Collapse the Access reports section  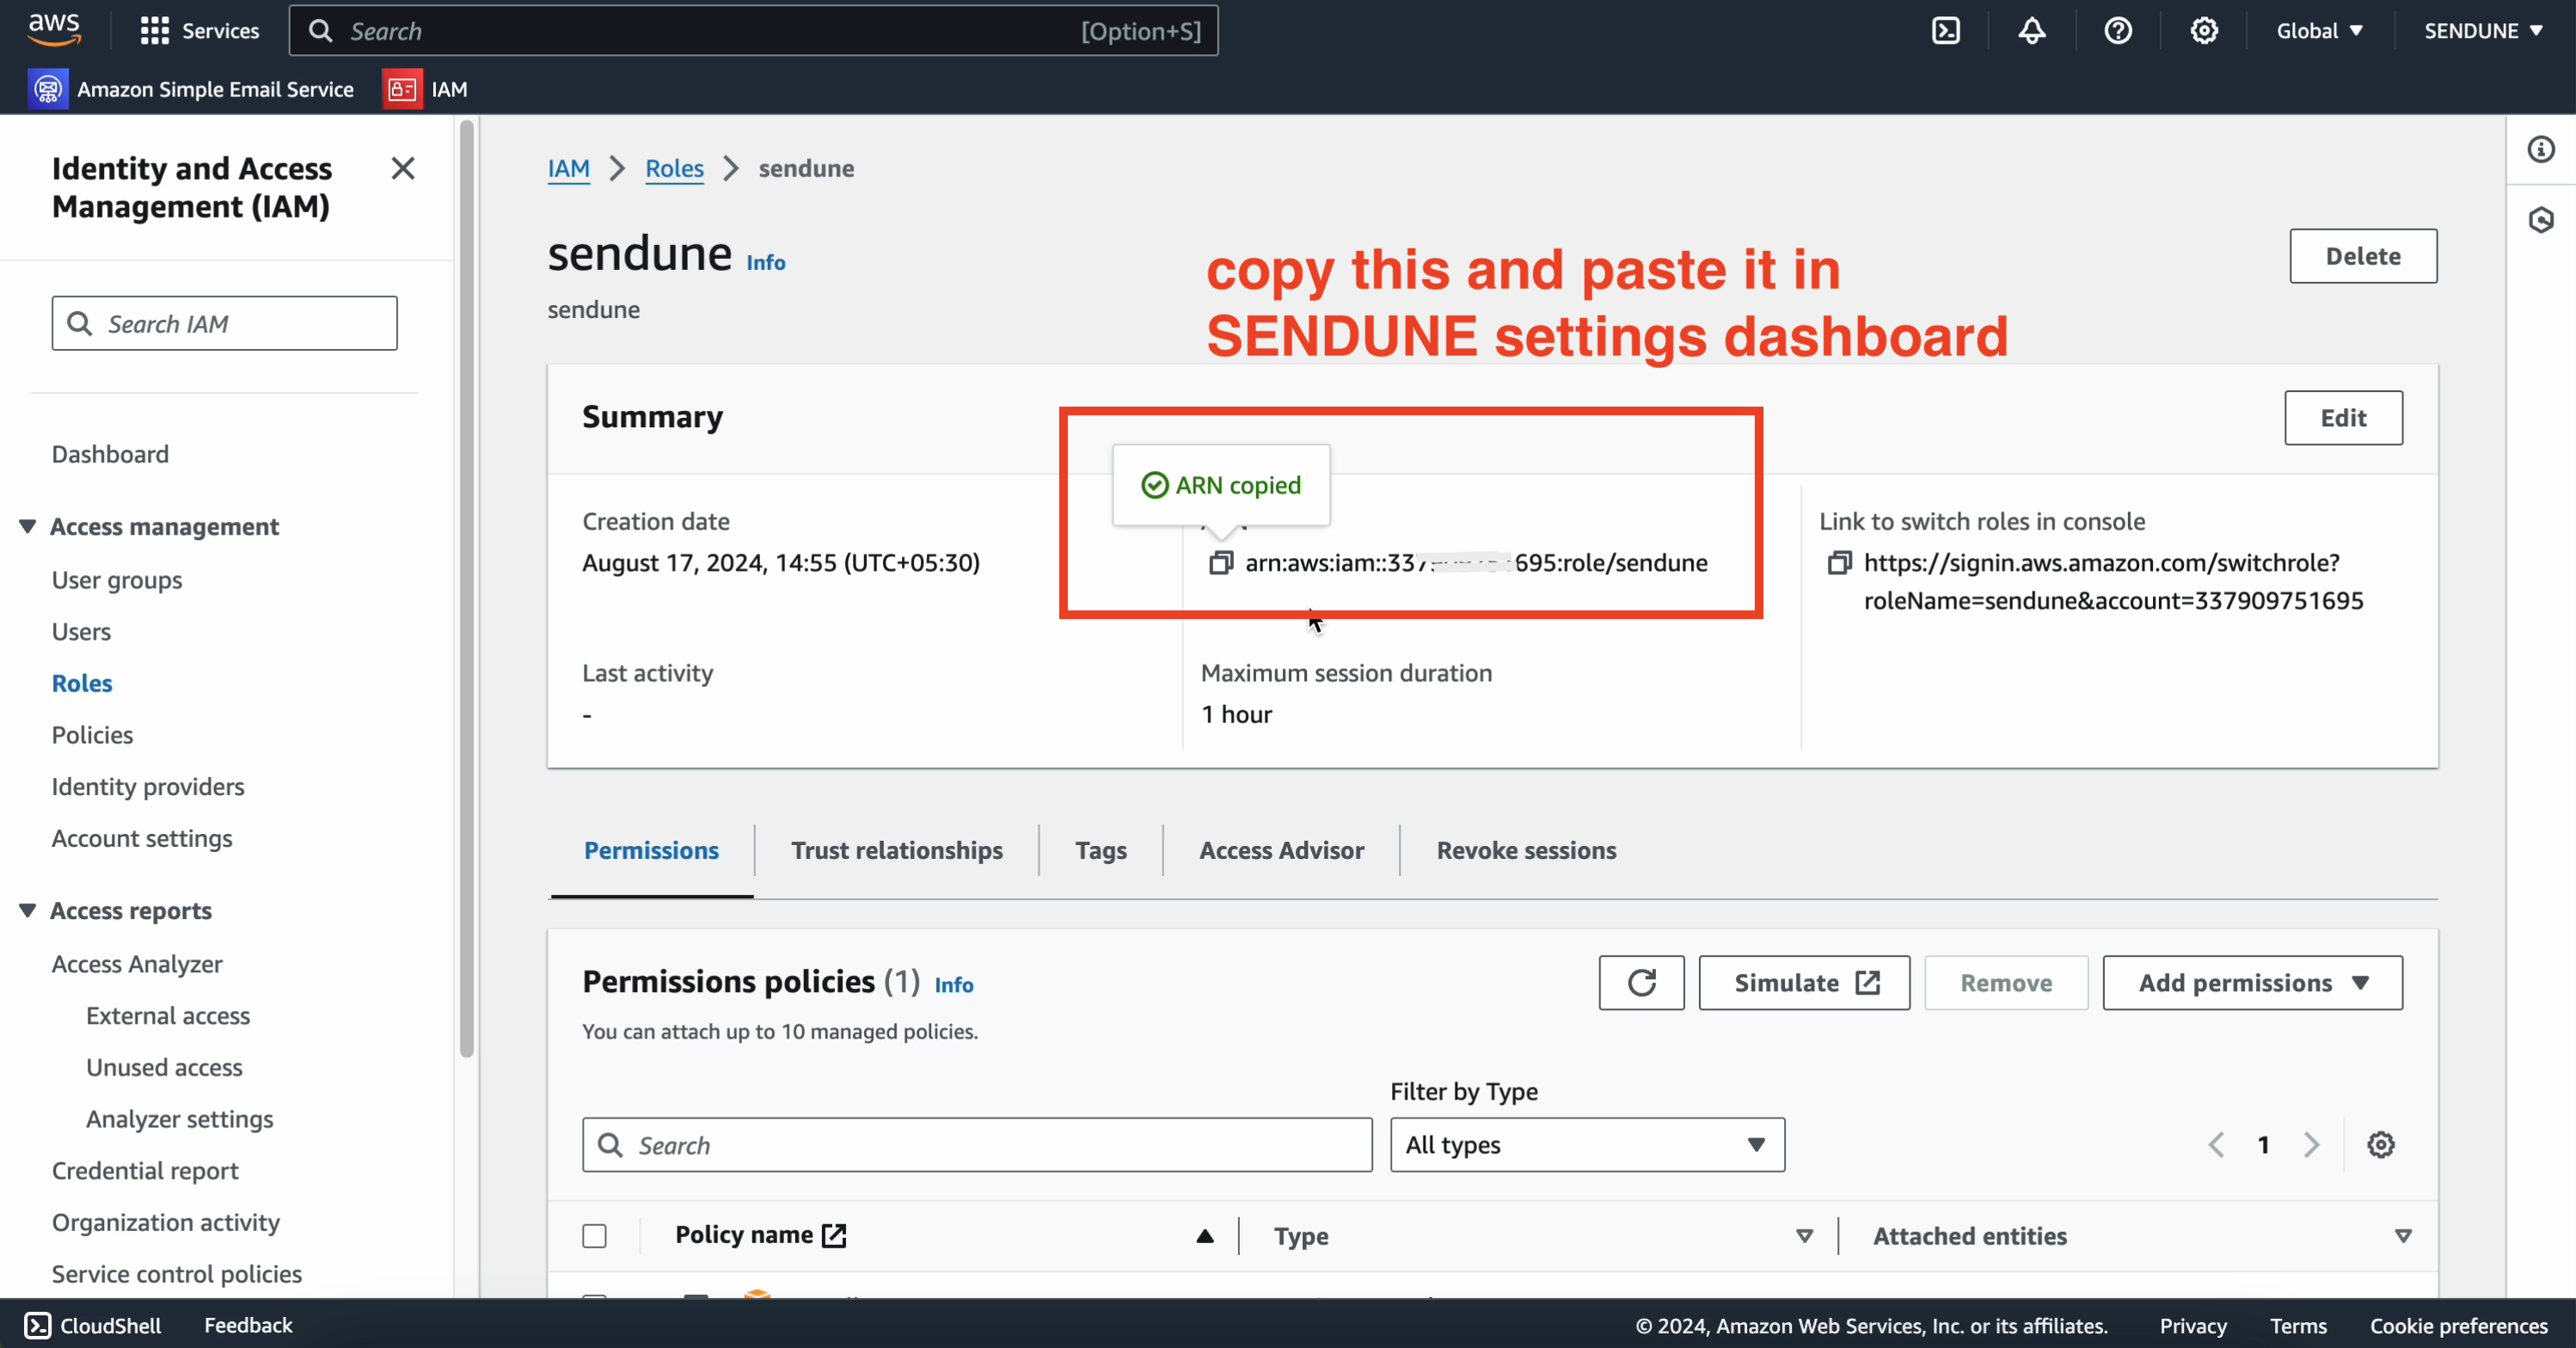click(28, 911)
